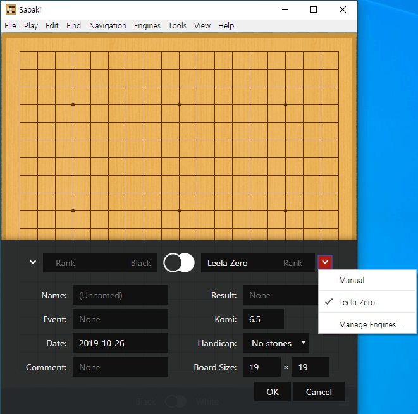Open the Tools menu
The image size is (418, 414).
177,25
